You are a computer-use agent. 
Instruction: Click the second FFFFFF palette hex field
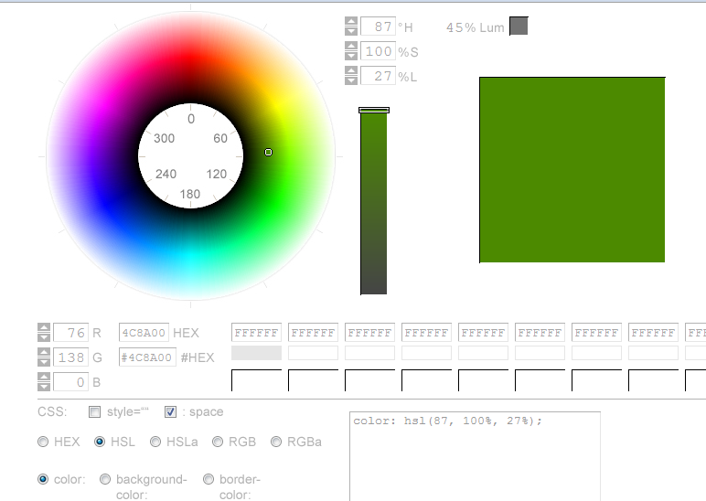click(313, 333)
